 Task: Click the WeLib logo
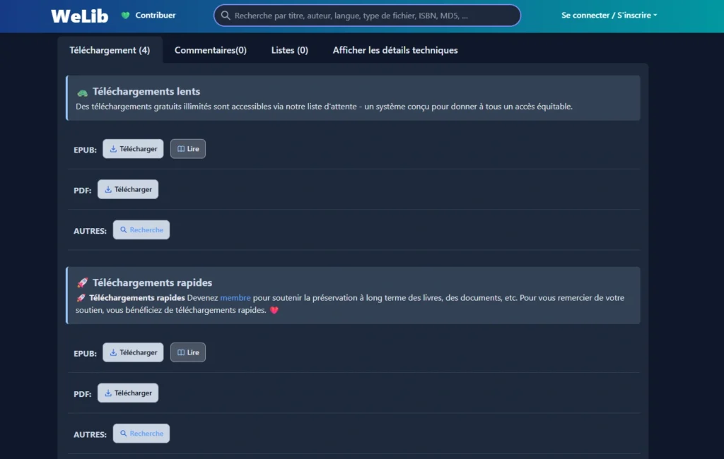(x=79, y=16)
